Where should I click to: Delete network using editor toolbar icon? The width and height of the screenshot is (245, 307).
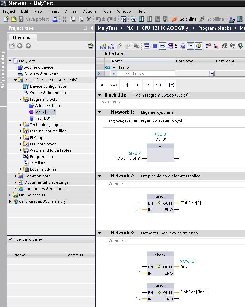coord(111,46)
